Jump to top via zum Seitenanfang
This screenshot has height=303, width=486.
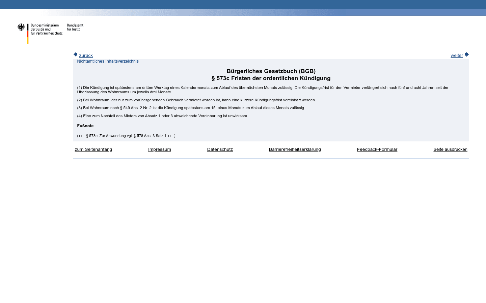click(93, 149)
